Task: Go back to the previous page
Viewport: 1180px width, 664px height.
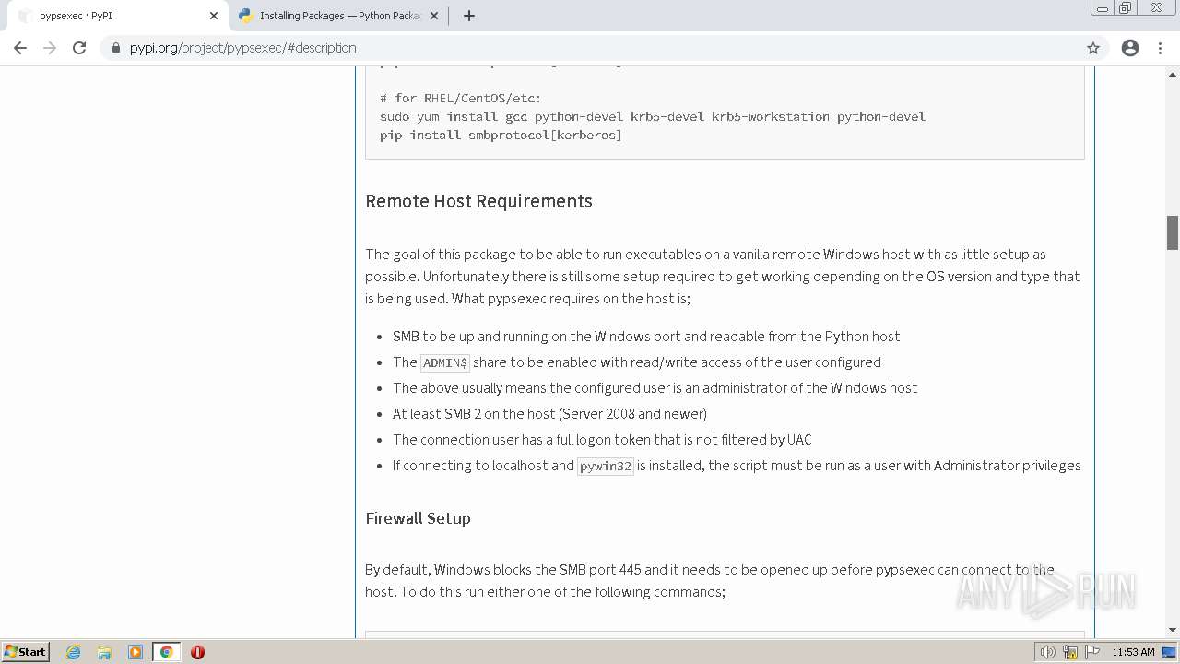Action: click(20, 48)
